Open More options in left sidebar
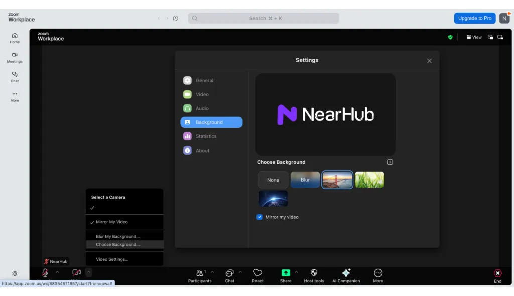The width and height of the screenshot is (514, 296). (x=15, y=97)
